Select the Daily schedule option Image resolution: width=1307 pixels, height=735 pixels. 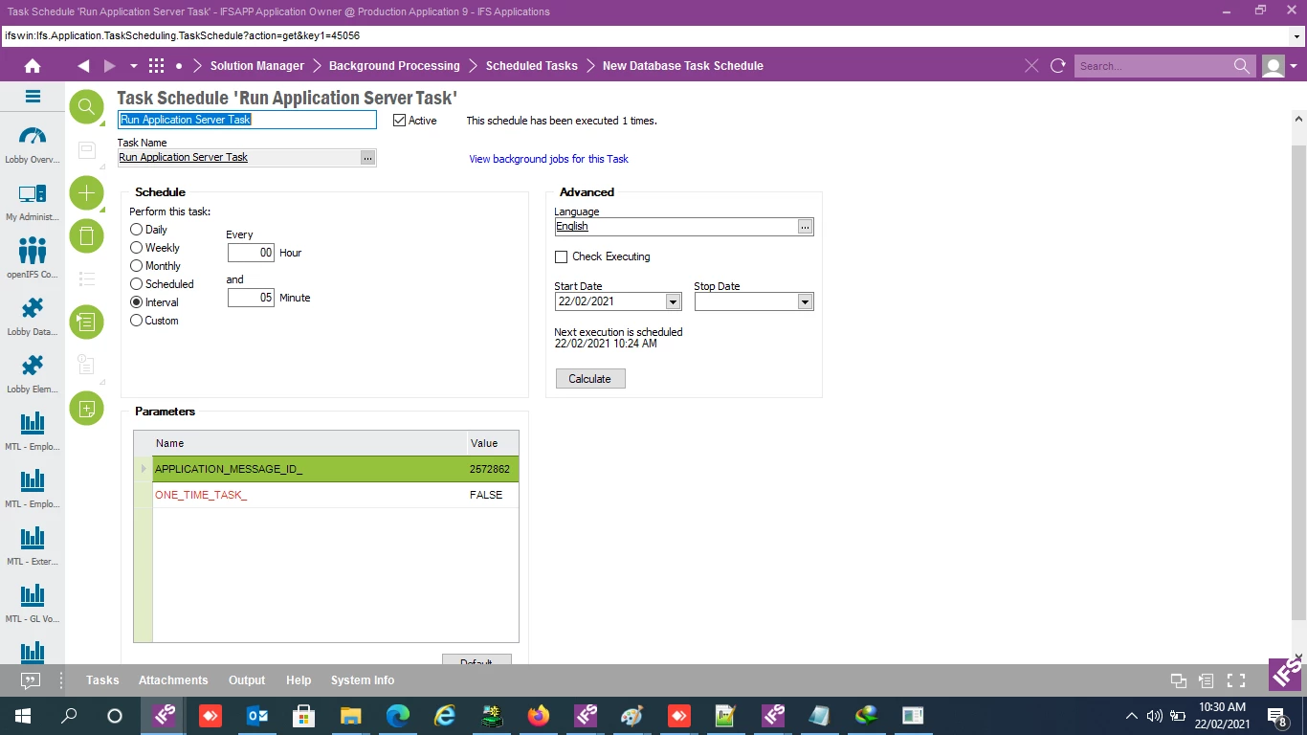tap(136, 230)
